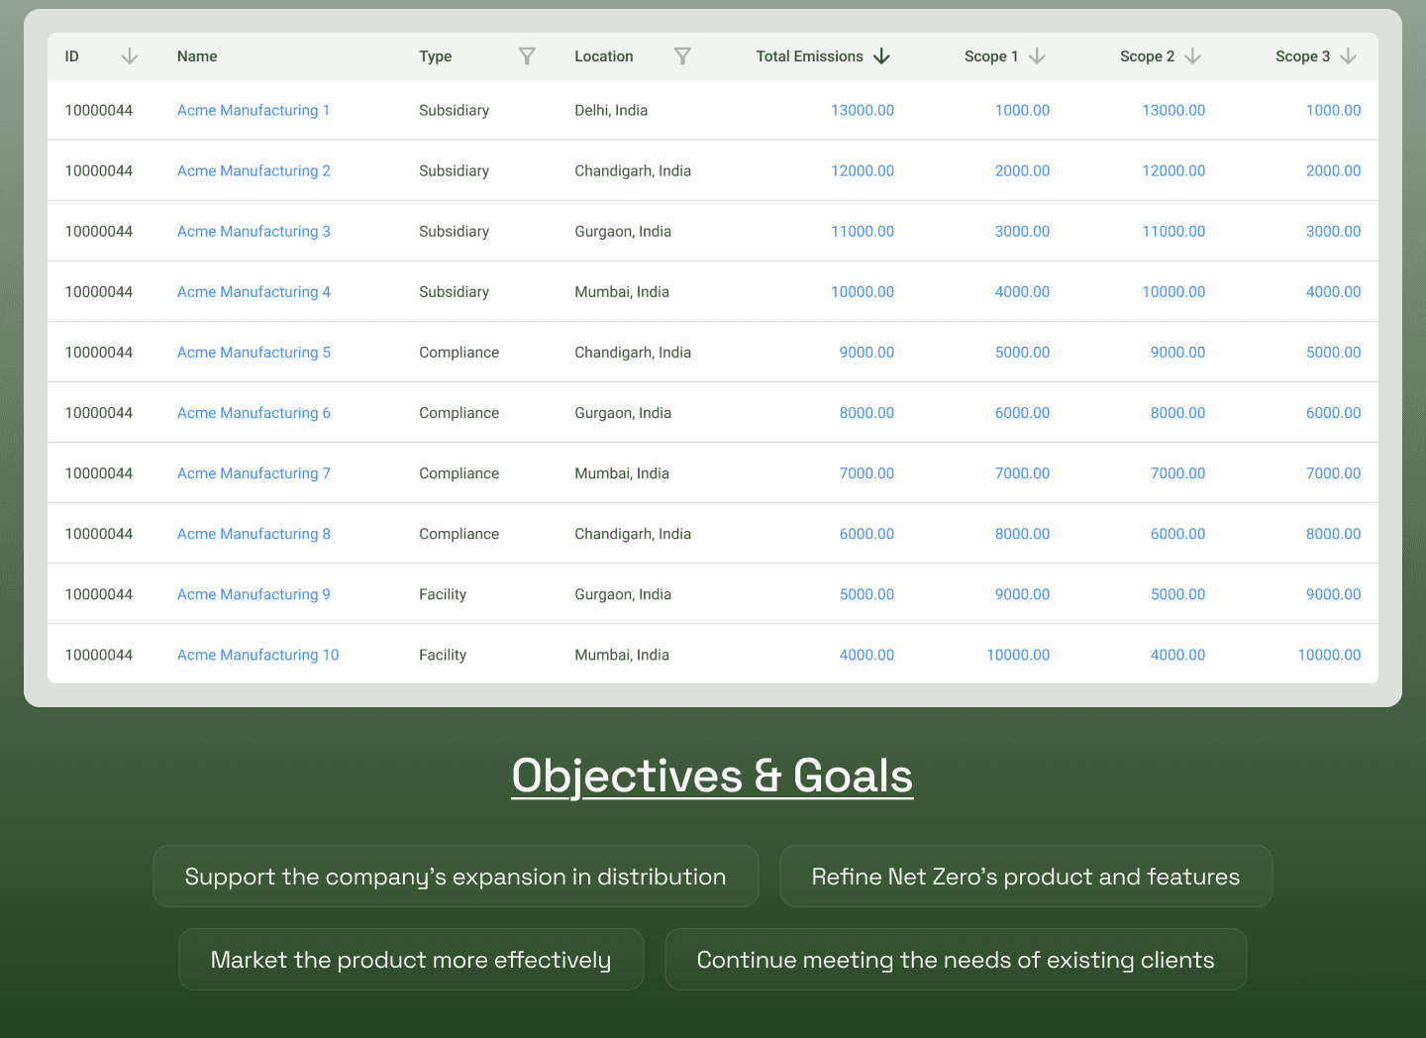
Task: Click Scope 1 value 3000.00 for Acme Manufacturing 3
Action: pos(1022,231)
